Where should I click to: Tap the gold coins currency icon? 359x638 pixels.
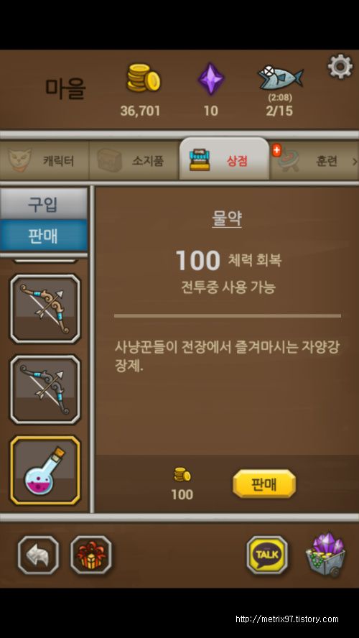click(x=143, y=78)
